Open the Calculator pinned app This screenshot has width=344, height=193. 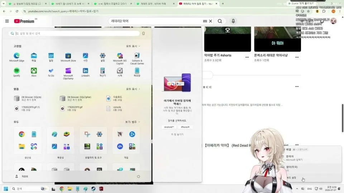point(102,72)
